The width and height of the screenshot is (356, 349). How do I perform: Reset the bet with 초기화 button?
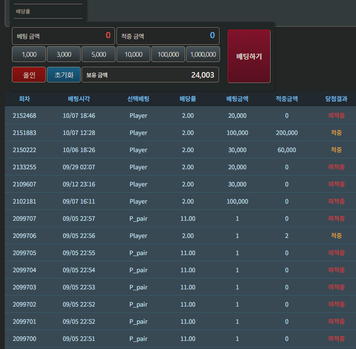[64, 74]
